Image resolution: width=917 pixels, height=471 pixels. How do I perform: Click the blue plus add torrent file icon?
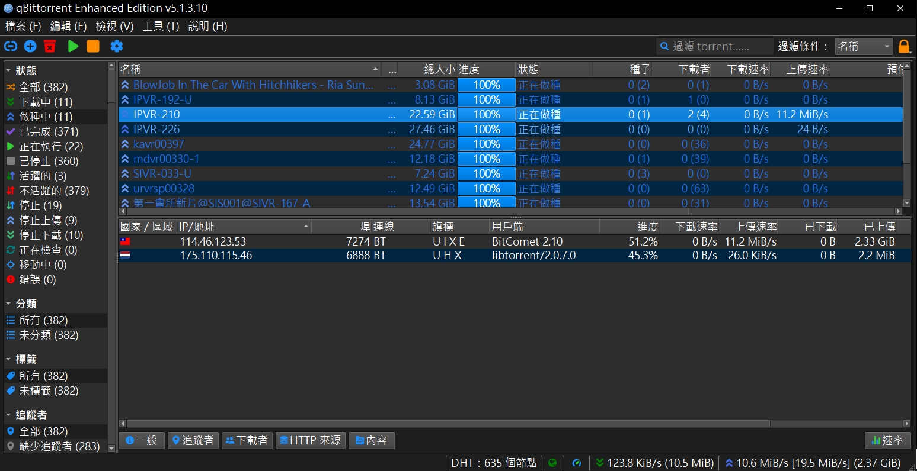[30, 46]
